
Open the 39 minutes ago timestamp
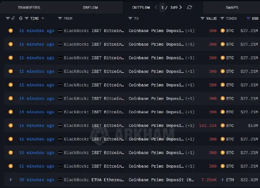(x=37, y=180)
